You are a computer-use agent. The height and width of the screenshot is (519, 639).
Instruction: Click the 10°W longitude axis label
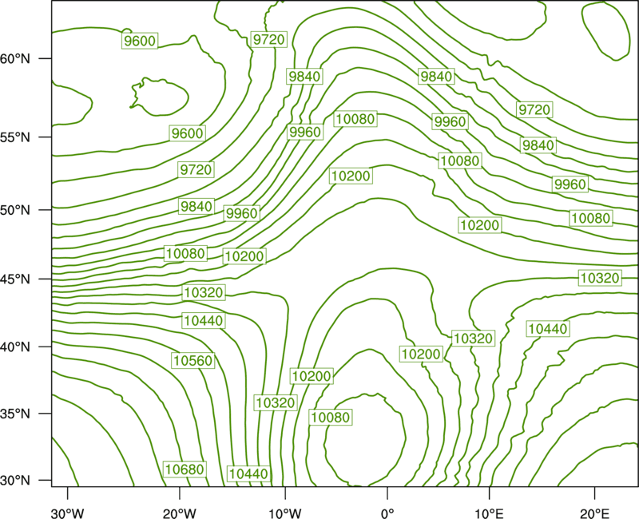pyautogui.click(x=285, y=513)
